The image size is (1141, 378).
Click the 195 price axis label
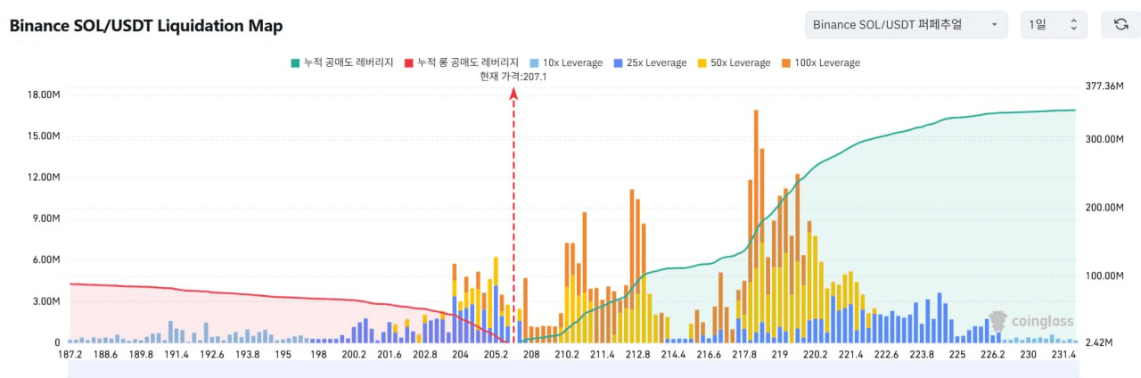click(x=283, y=355)
